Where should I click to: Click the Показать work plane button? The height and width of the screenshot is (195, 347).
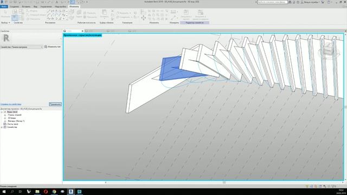click(89, 13)
